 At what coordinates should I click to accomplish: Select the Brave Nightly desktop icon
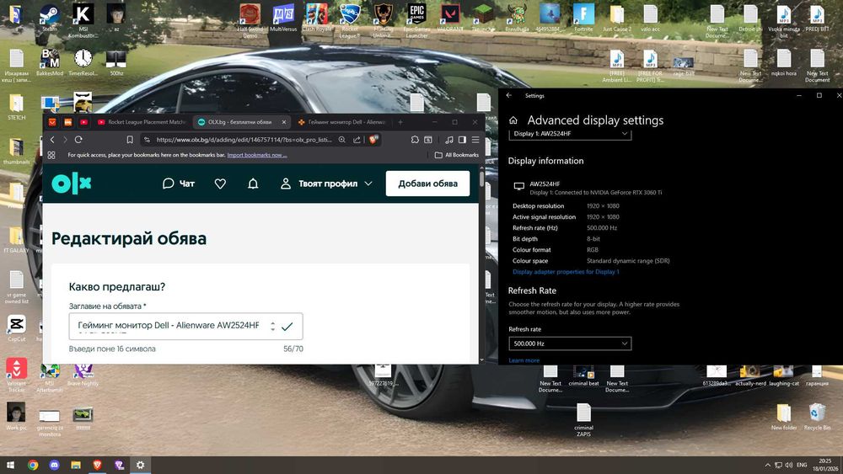coord(83,372)
